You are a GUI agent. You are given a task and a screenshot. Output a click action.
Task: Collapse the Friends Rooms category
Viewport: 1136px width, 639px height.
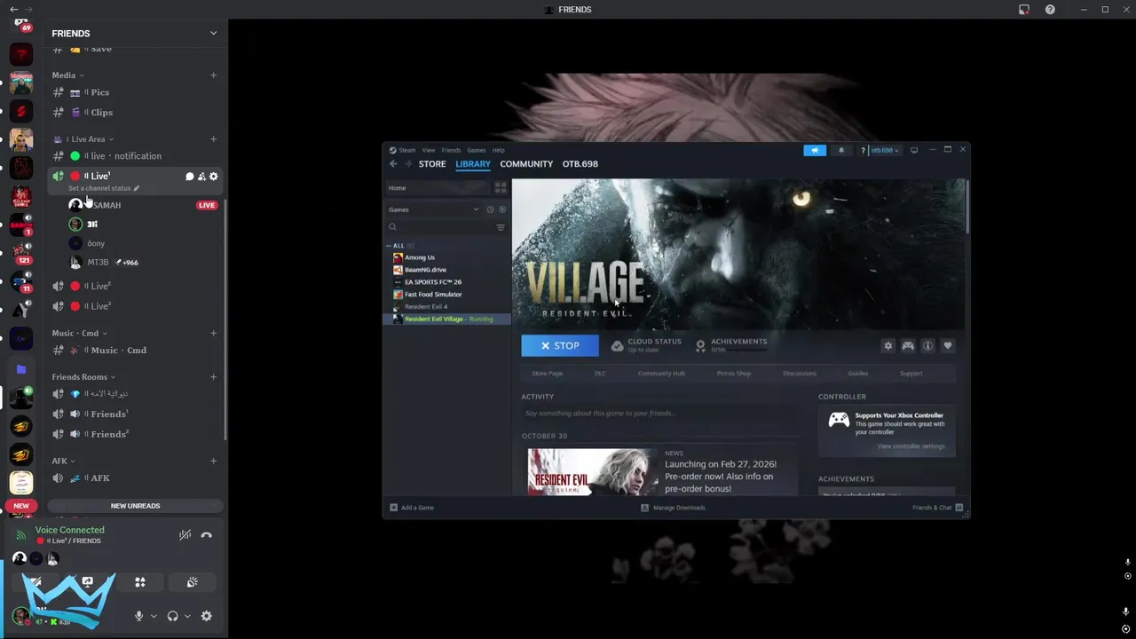point(83,377)
